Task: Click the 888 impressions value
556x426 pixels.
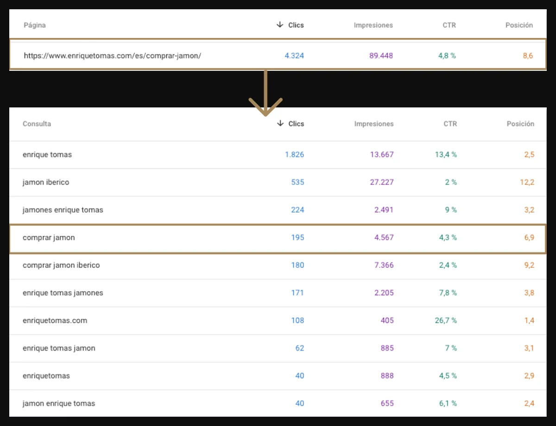Action: coord(387,376)
